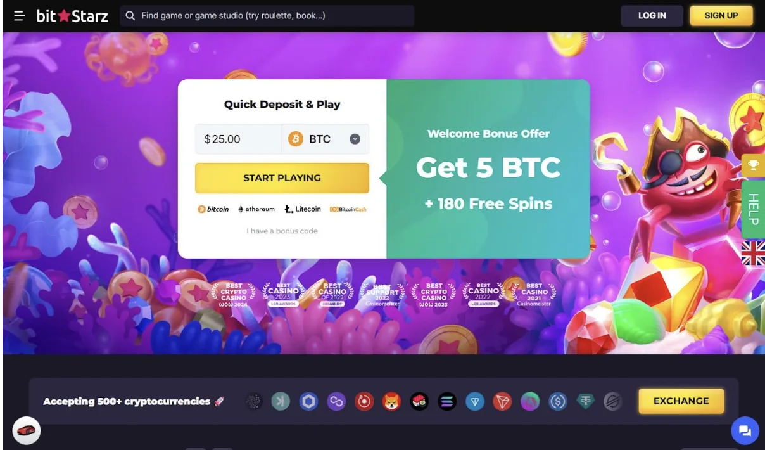The height and width of the screenshot is (450, 765).
Task: Open the green HELP side tab
Action: pyautogui.click(x=753, y=208)
